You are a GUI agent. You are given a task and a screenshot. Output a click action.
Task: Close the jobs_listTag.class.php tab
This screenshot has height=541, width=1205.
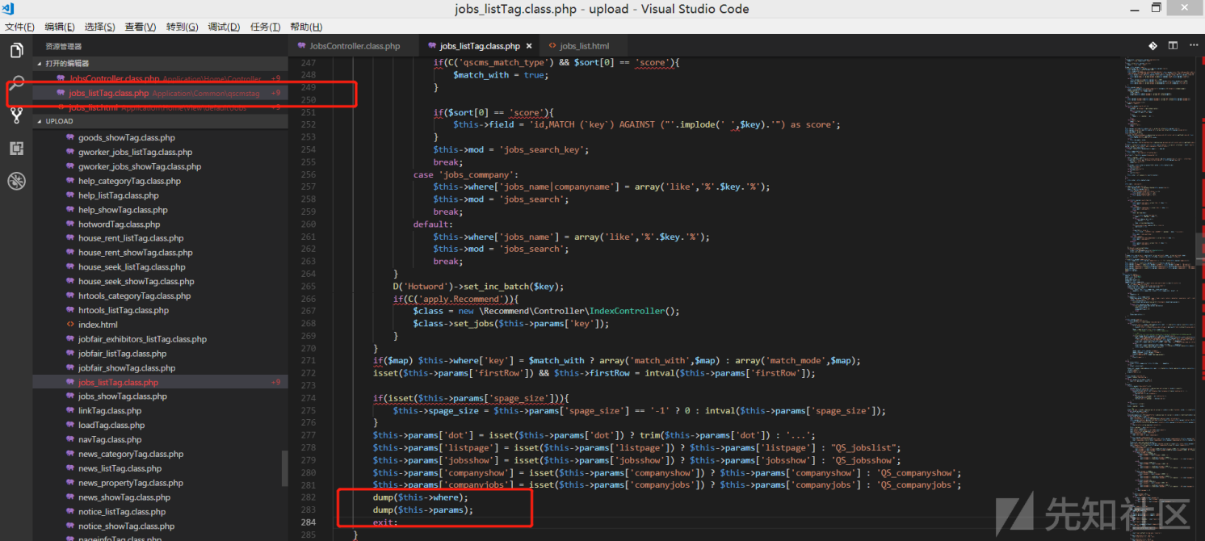(x=529, y=46)
